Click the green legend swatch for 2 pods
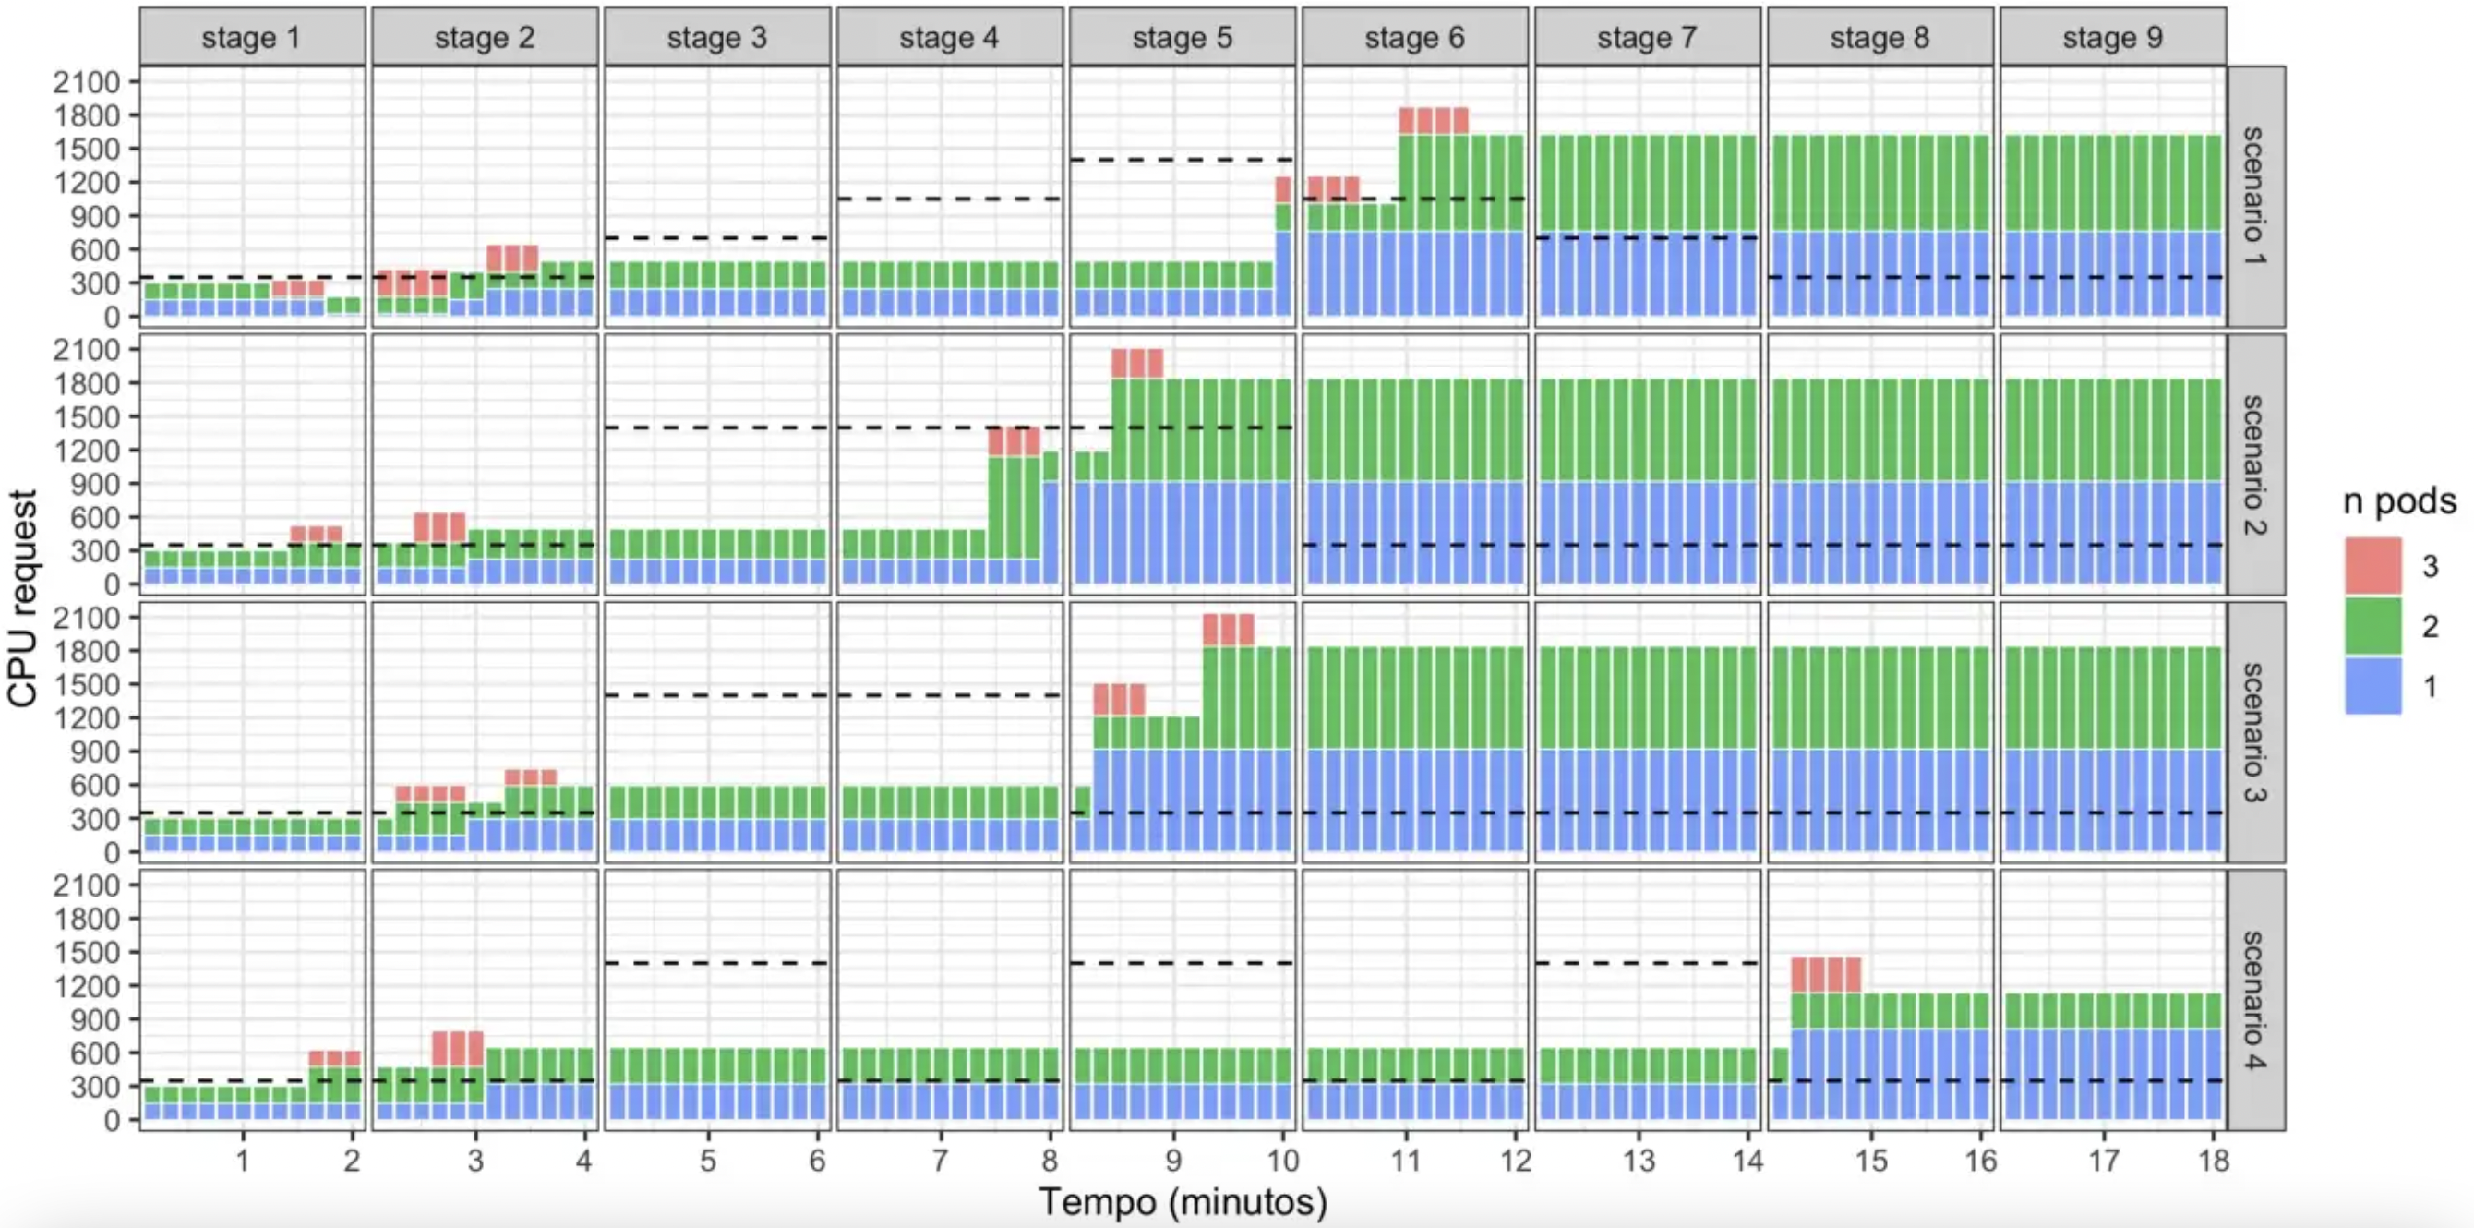 2372,625
